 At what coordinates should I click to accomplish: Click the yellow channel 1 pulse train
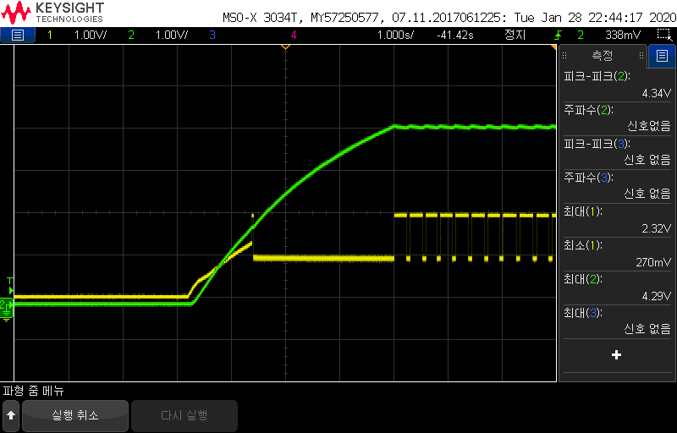pyautogui.click(x=475, y=237)
